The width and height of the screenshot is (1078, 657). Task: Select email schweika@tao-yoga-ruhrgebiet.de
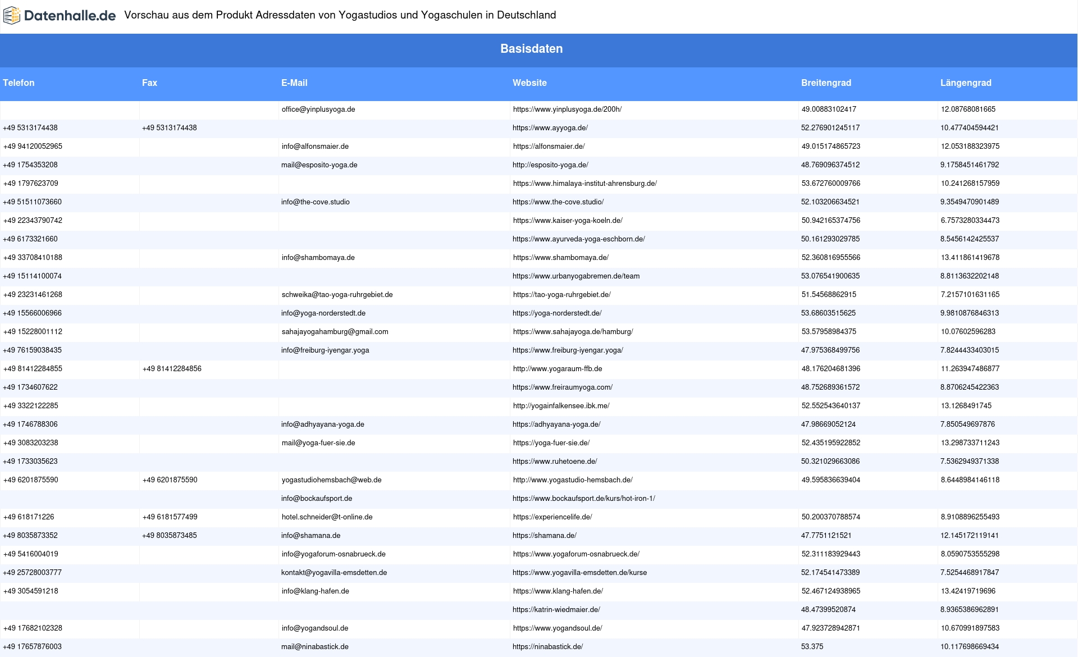tap(337, 295)
